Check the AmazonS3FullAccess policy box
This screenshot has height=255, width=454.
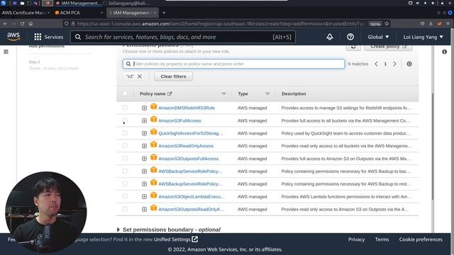pos(125,120)
